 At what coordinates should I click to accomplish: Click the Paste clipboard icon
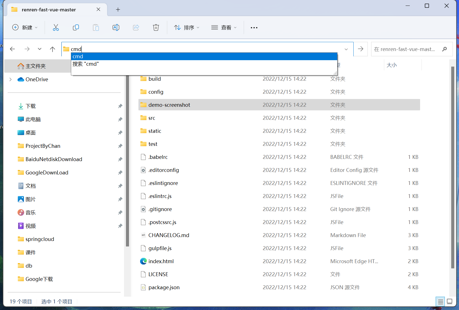(96, 27)
